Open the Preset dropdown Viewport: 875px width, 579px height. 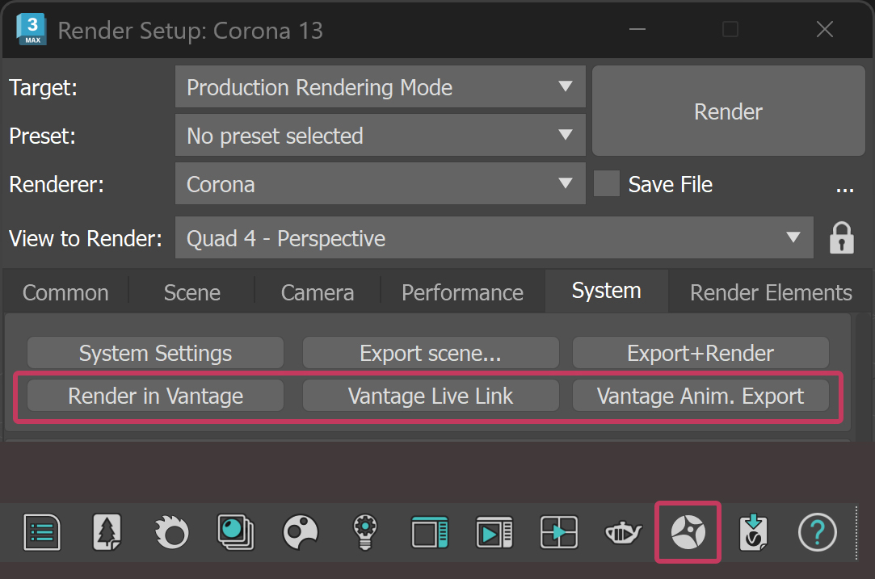pos(380,136)
